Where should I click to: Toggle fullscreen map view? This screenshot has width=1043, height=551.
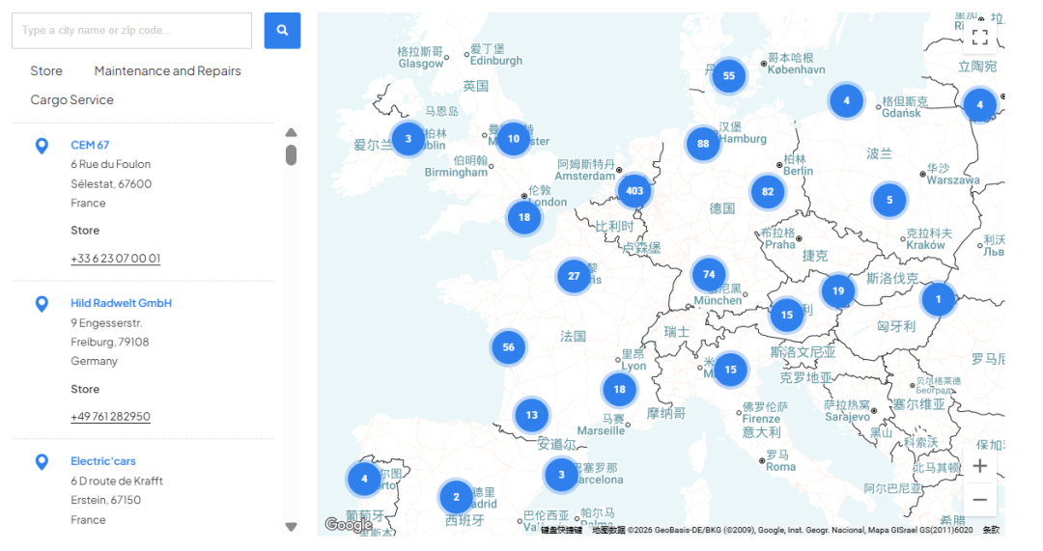click(979, 38)
